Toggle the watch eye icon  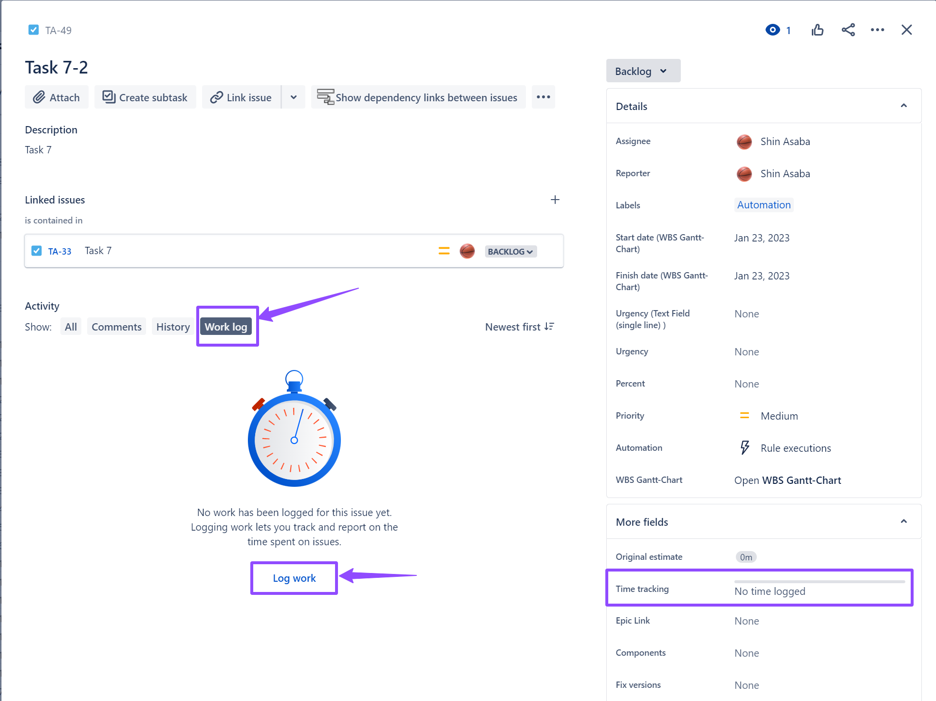[772, 30]
